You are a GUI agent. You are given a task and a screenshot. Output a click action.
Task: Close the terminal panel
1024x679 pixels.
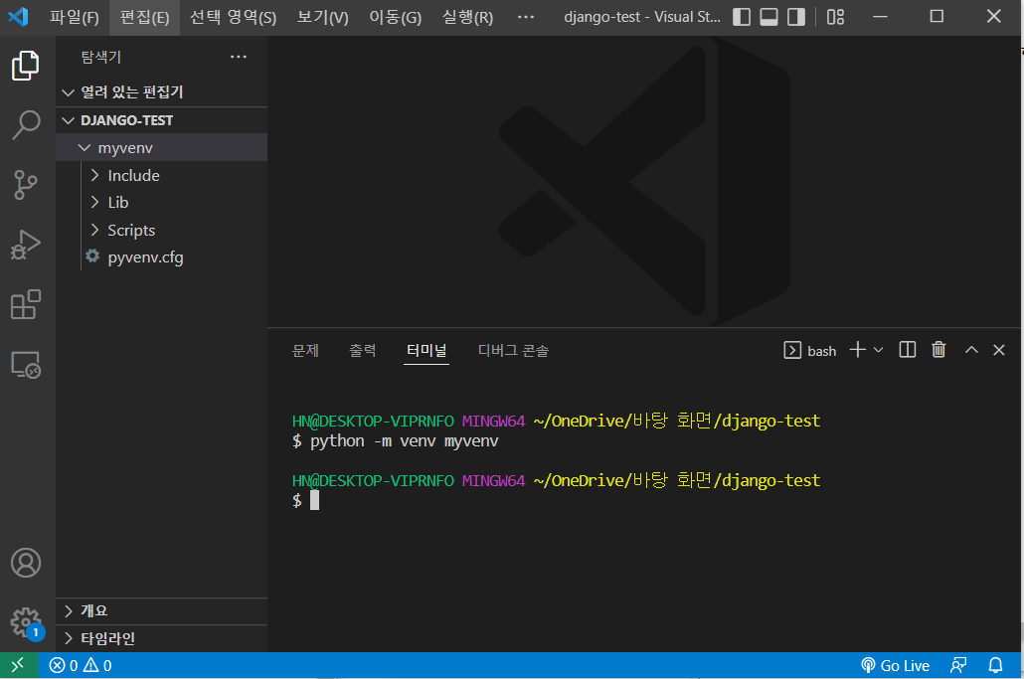(x=998, y=350)
